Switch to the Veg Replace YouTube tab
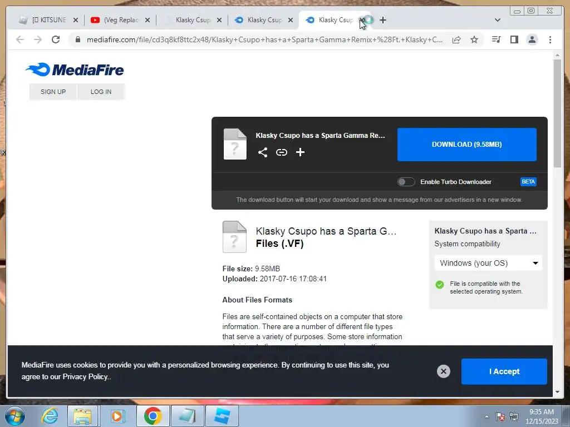Image resolution: width=570 pixels, height=427 pixels. 120,20
